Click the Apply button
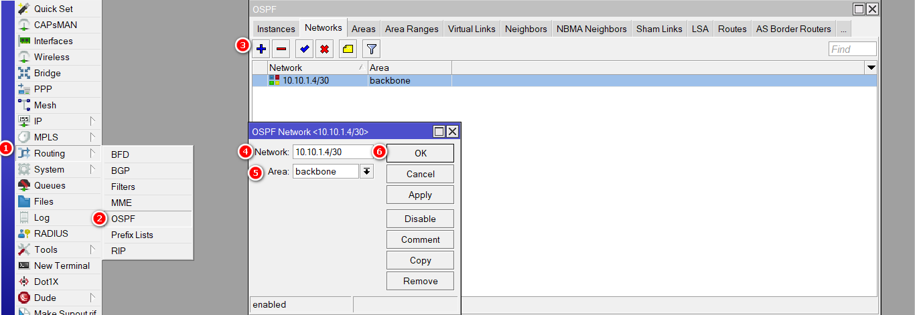 pyautogui.click(x=420, y=195)
